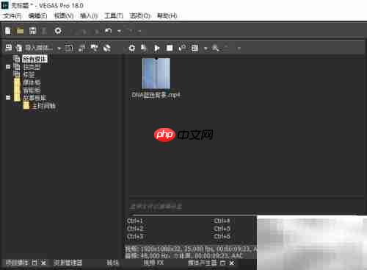Toggle the Auto Preview icon
Screen dimensions: 367x270
182,48
